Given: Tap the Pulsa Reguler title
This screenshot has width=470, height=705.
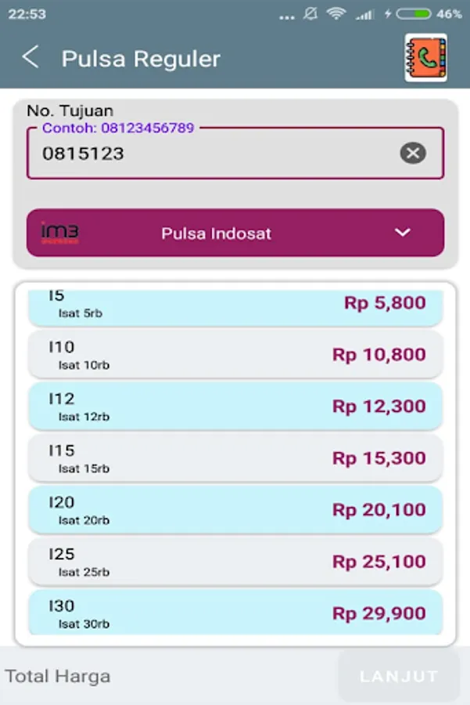Looking at the screenshot, I should coord(141,59).
